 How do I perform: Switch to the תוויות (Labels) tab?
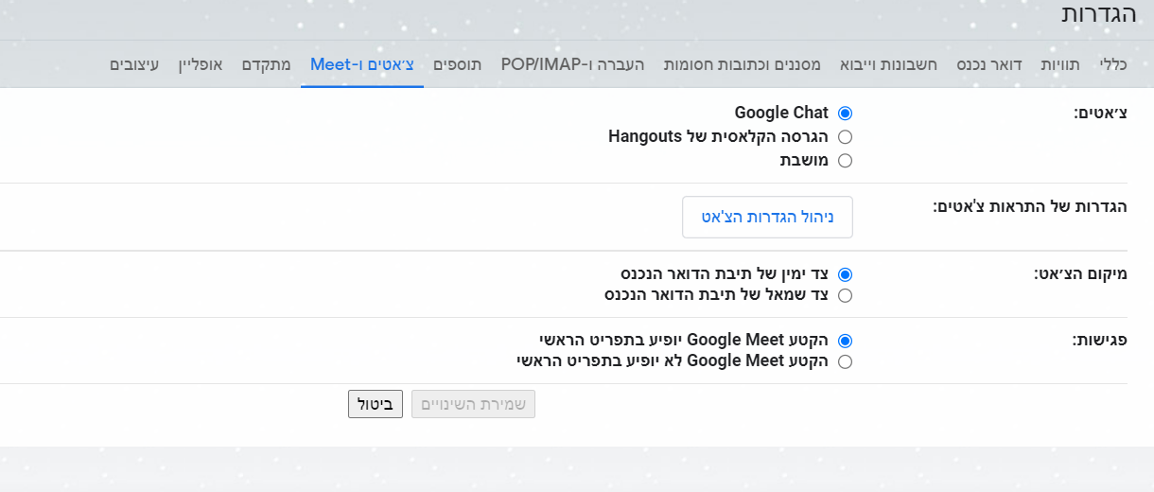coord(1060,64)
